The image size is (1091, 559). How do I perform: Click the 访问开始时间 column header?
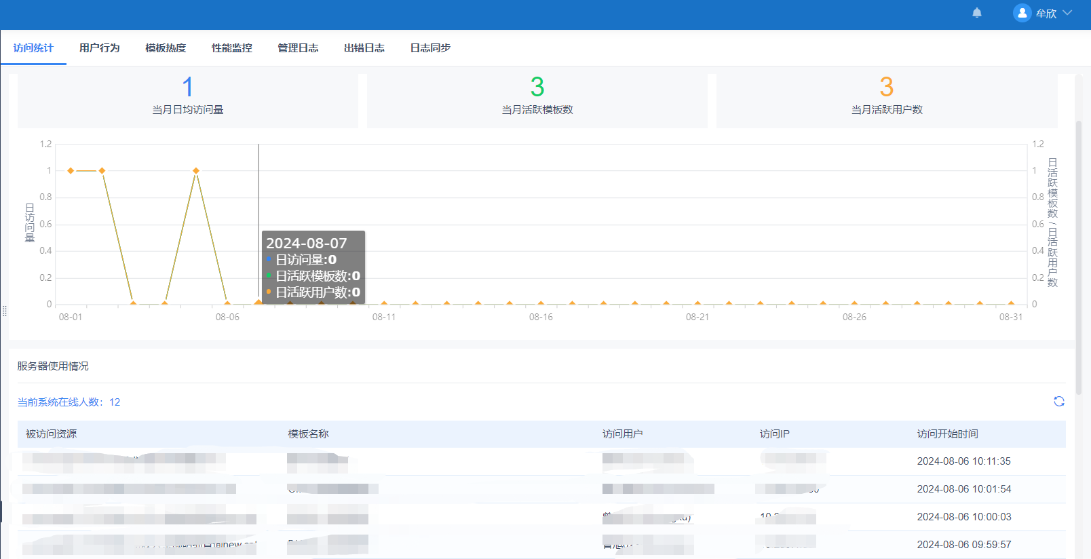pyautogui.click(x=948, y=434)
